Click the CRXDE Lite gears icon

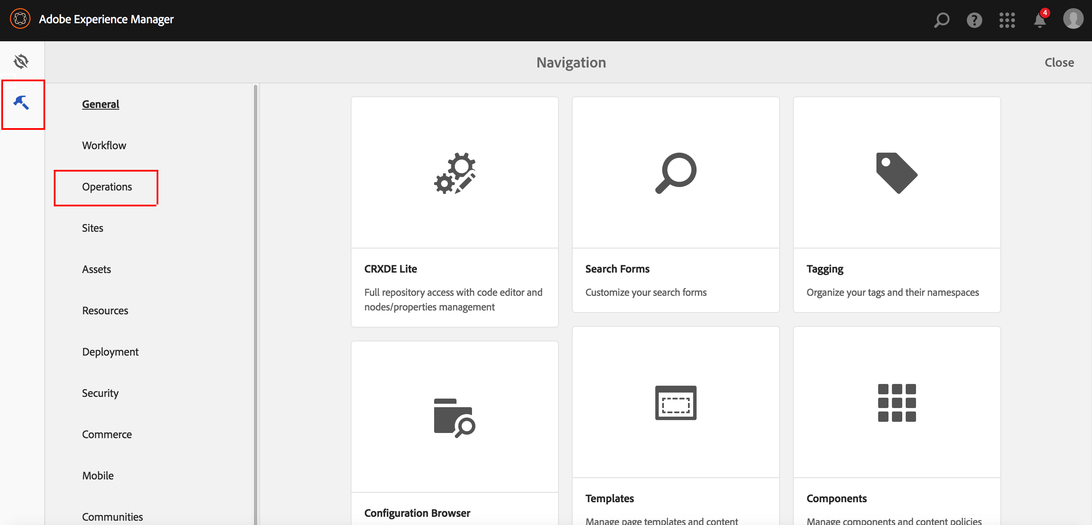pyautogui.click(x=455, y=173)
